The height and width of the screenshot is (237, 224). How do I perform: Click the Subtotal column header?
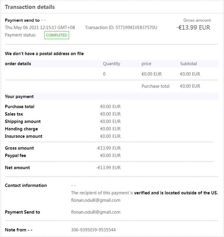pos(188,64)
